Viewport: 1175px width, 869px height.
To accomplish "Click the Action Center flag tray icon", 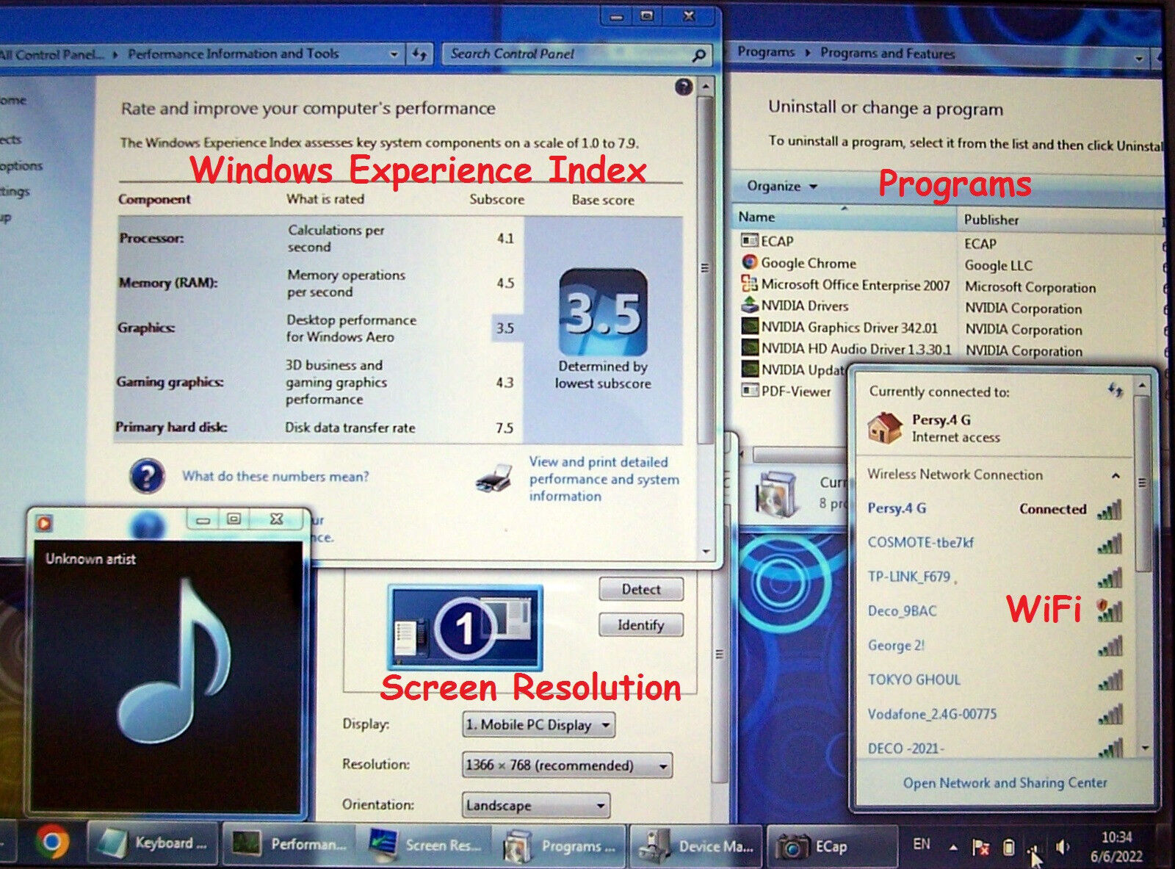I will [980, 848].
